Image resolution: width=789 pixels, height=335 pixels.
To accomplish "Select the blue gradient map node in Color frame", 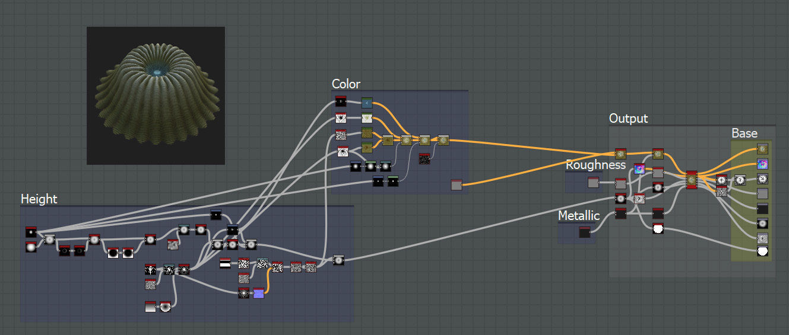I will [367, 103].
